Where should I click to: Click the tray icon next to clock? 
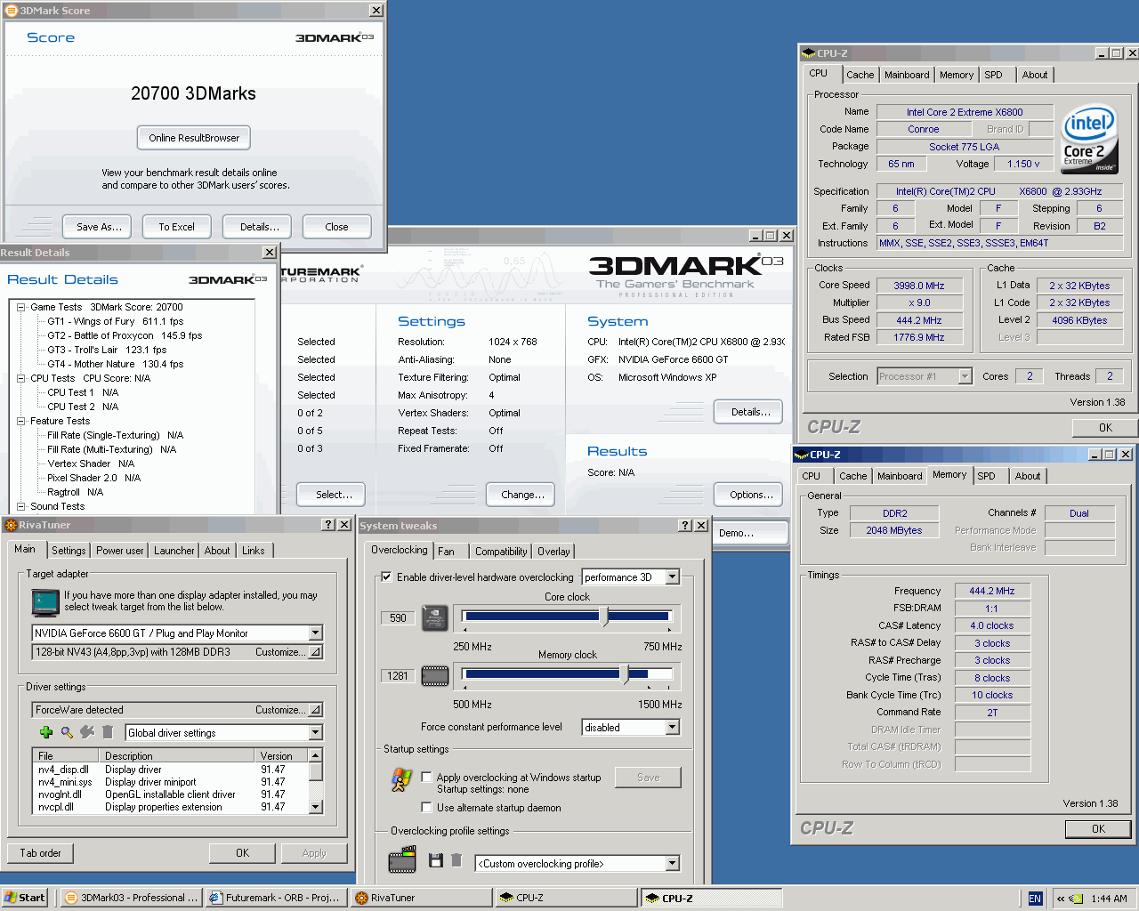coord(1077,899)
